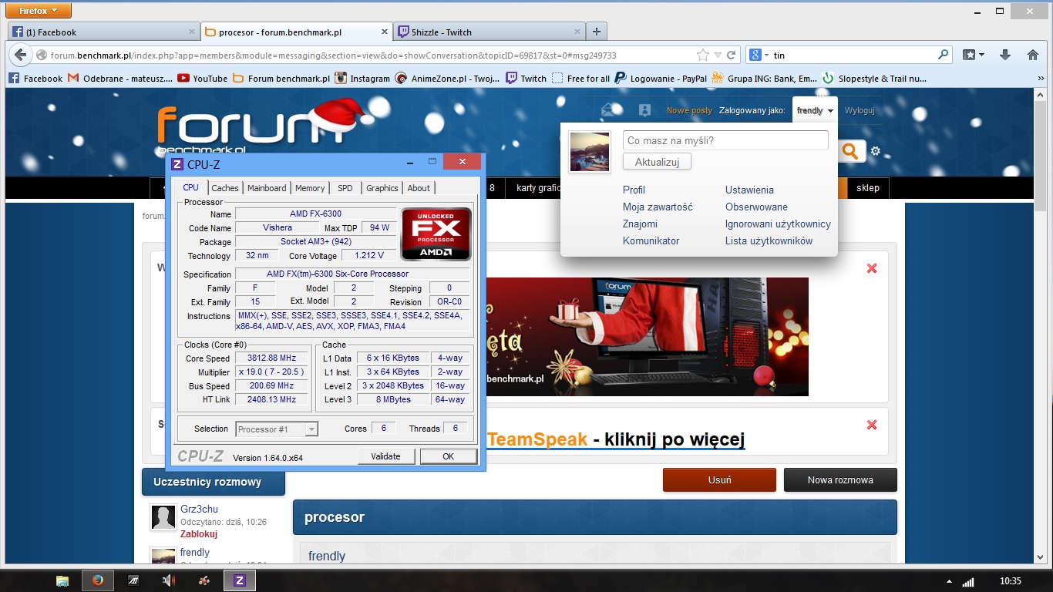Open the Profil link in user menu
The width and height of the screenshot is (1053, 592).
point(634,190)
